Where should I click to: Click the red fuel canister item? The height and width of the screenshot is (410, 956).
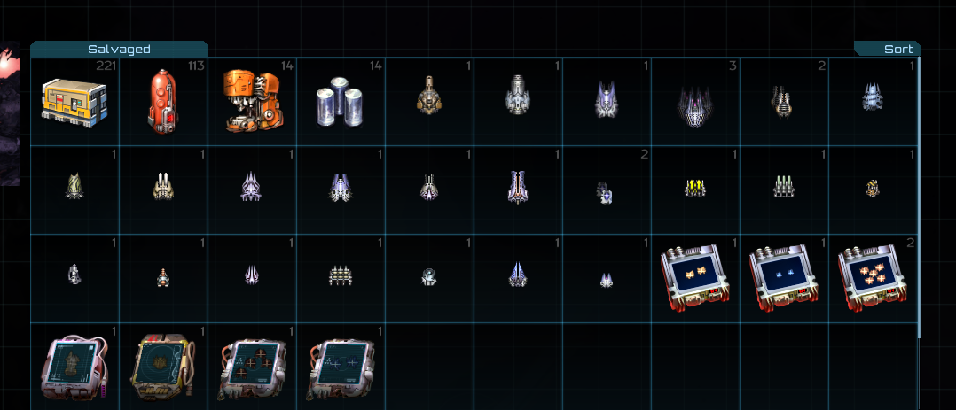pos(163,101)
